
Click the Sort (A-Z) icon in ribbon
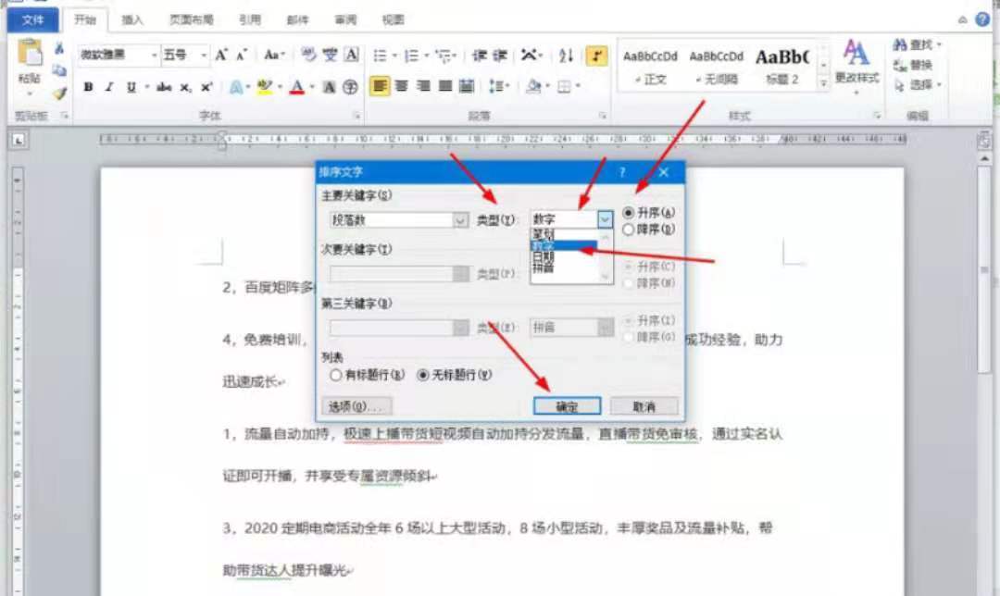tap(567, 56)
